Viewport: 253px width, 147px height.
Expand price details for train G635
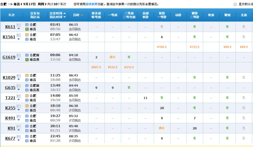[19, 90]
